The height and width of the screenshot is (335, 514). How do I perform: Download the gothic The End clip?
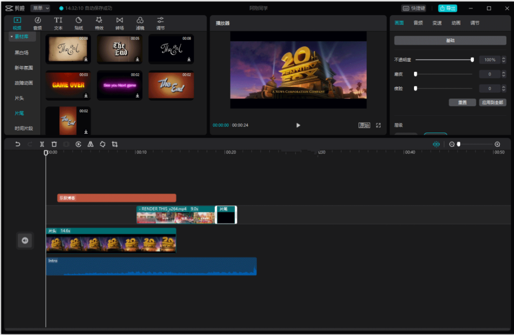click(x=138, y=59)
